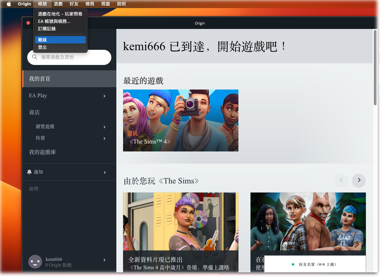
Task: Open the 好友名單 (0/0 上線) chat bar
Action: [315, 264]
